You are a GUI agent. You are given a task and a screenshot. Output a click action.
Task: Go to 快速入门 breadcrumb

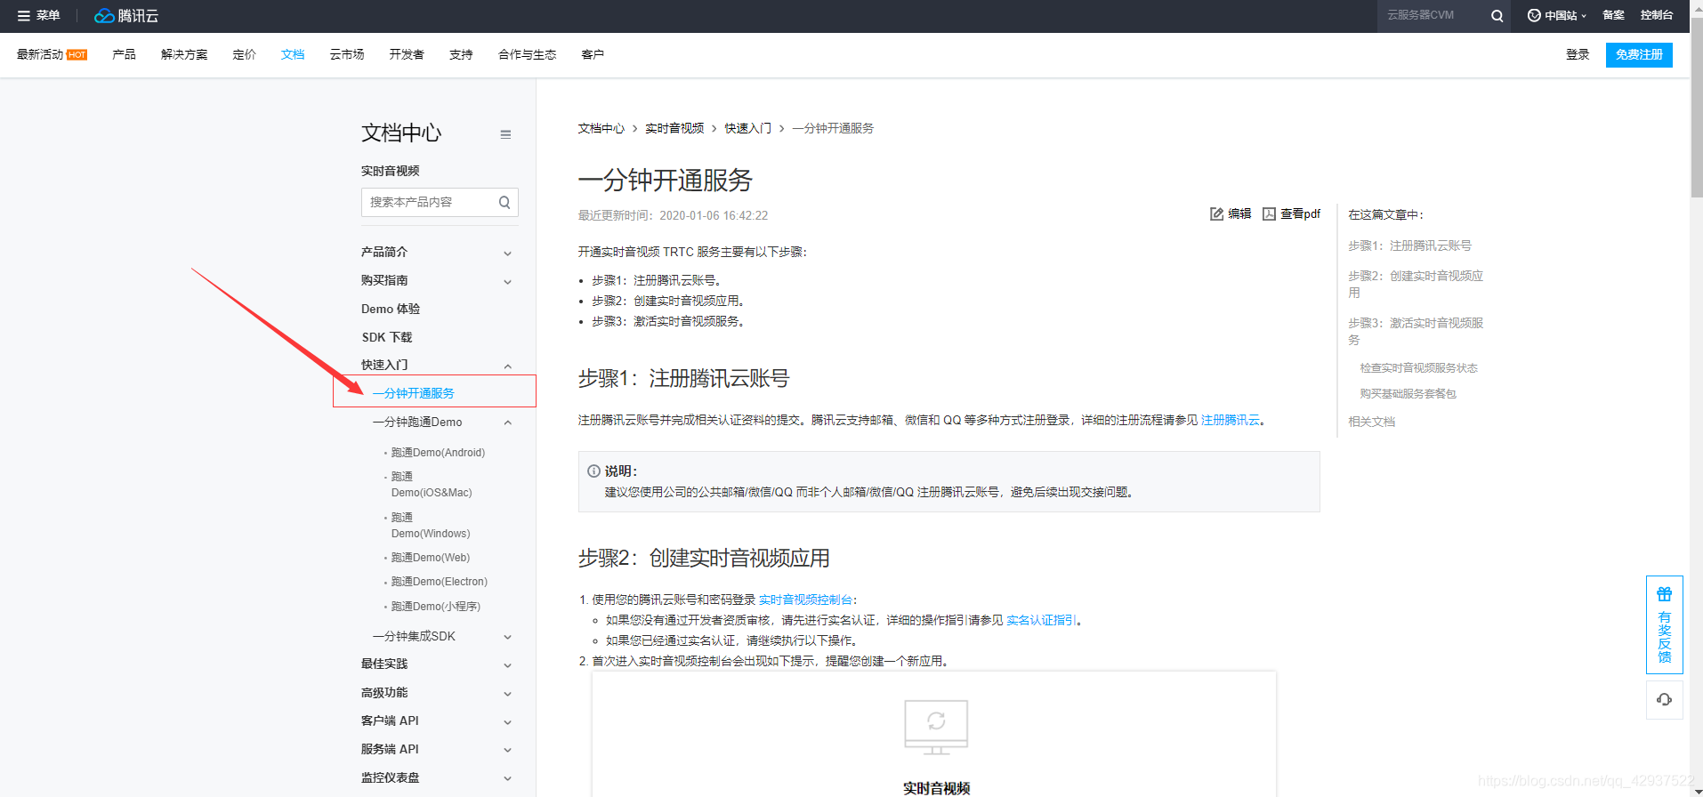click(748, 128)
